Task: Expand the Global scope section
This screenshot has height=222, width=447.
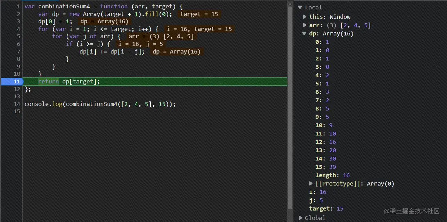Action: (300, 218)
